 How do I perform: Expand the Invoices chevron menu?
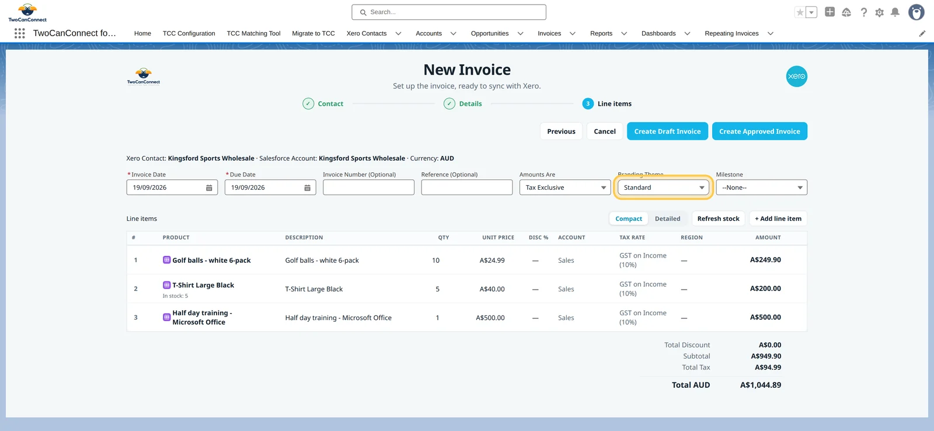pyautogui.click(x=572, y=33)
